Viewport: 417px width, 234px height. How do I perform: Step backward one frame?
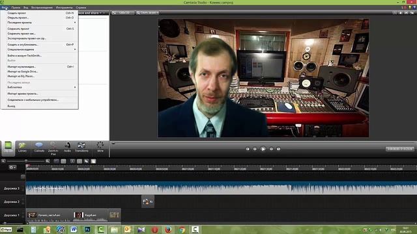[x=255, y=149]
